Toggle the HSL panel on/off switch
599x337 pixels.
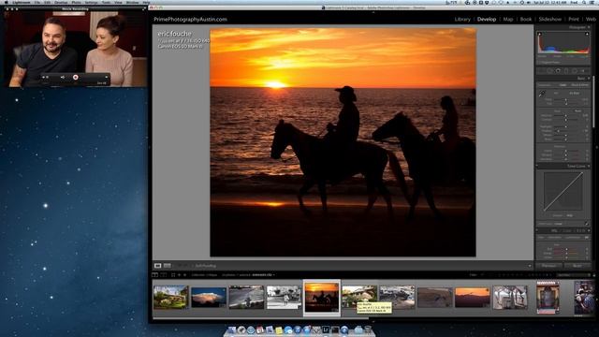point(536,230)
